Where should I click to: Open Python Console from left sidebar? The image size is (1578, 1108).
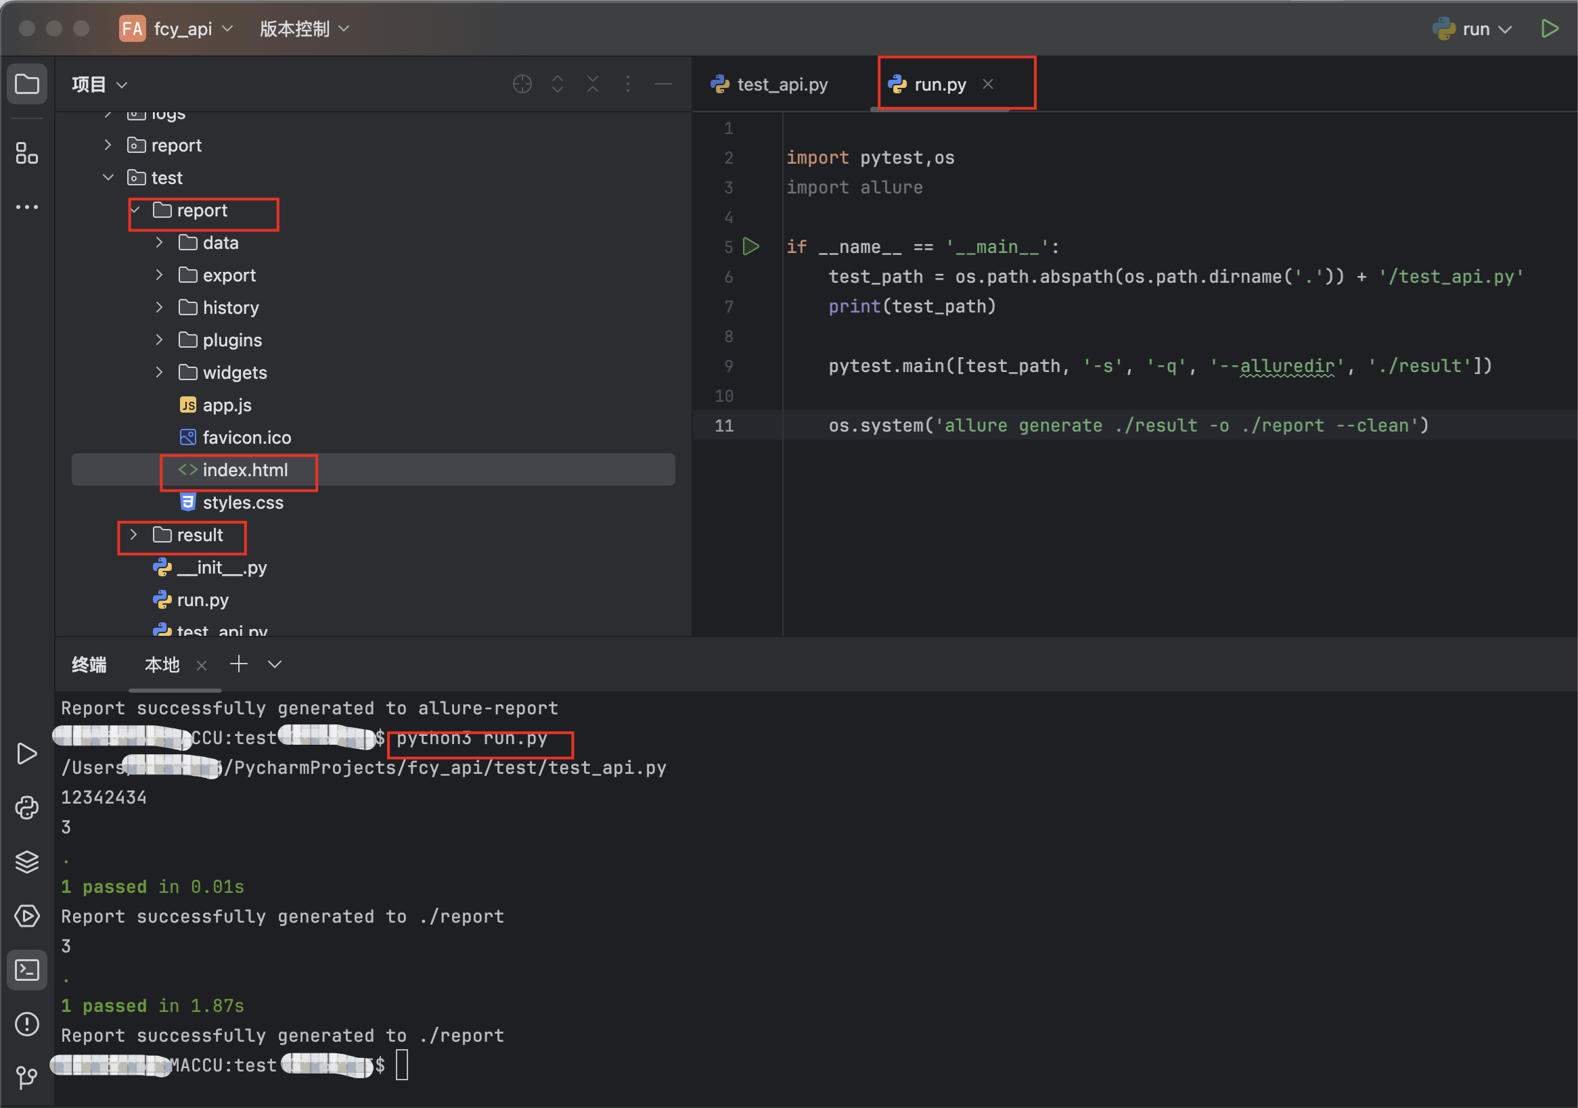[27, 808]
